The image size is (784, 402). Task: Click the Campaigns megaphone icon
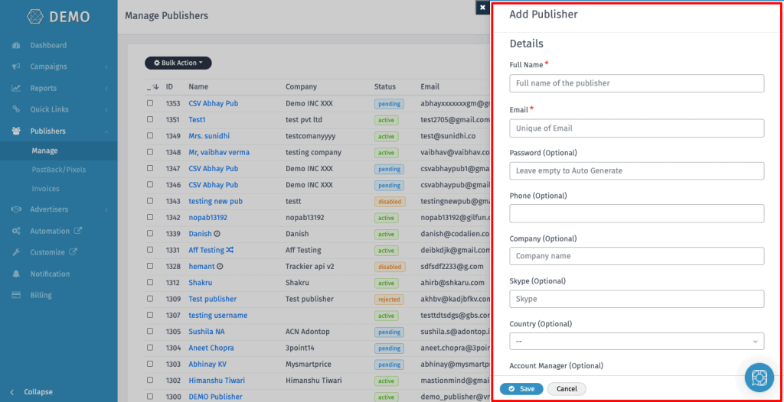point(16,66)
